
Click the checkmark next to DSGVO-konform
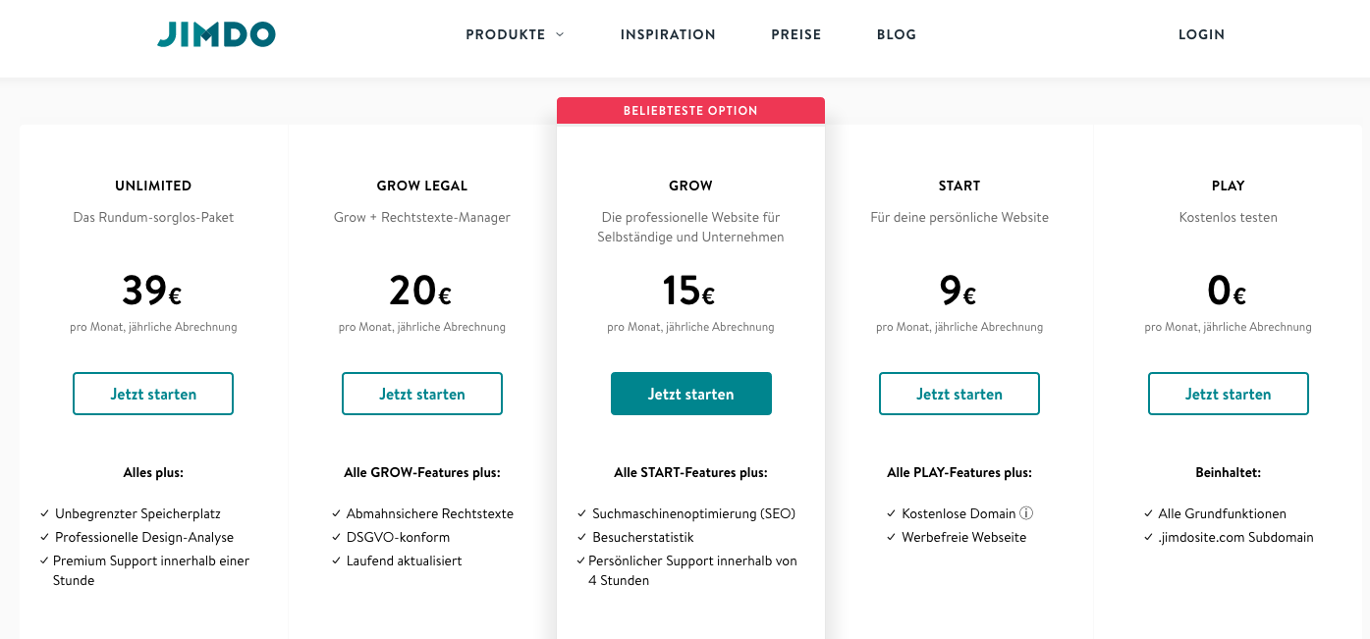tap(337, 537)
